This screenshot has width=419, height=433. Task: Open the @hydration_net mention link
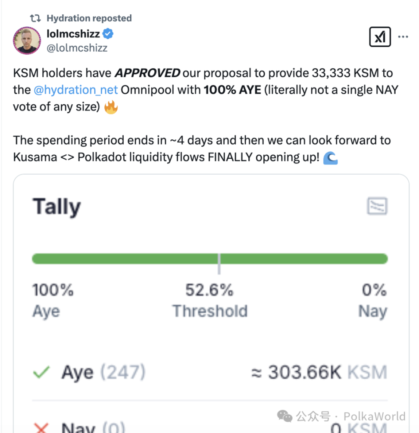coord(75,90)
